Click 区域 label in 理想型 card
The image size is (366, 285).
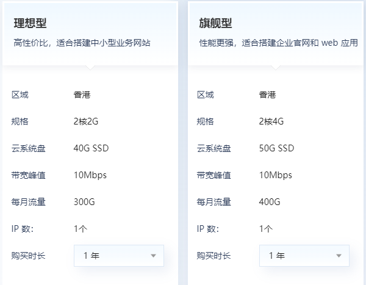[x=20, y=95]
